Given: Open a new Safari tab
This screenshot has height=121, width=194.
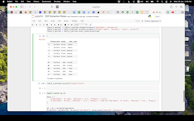Looking at the screenshot, I should coord(176,7).
